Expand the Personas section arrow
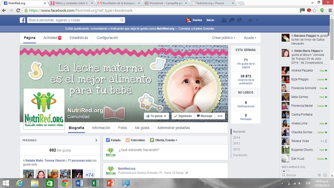The image size is (334, 188). [x=96, y=140]
